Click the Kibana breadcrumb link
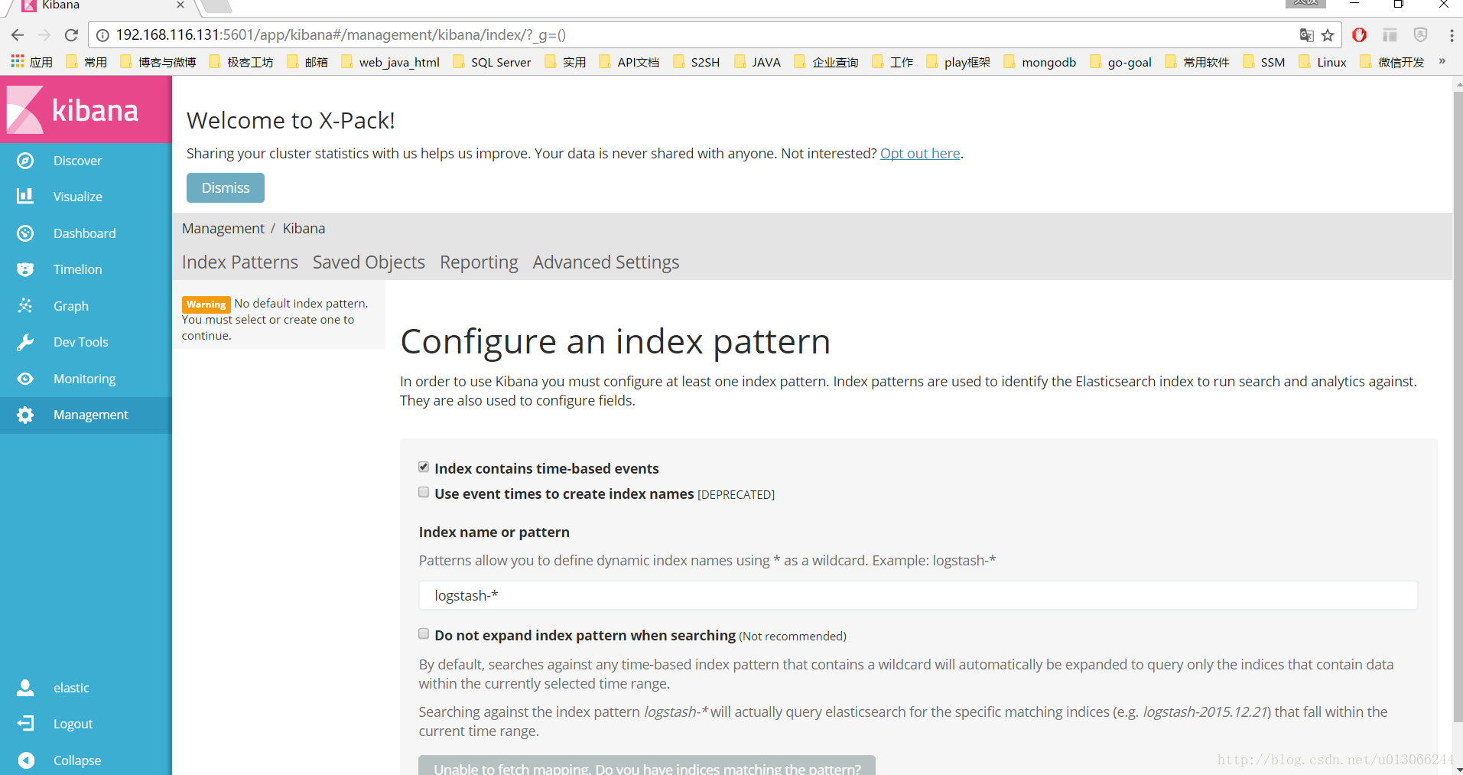1463x775 pixels. [304, 229]
